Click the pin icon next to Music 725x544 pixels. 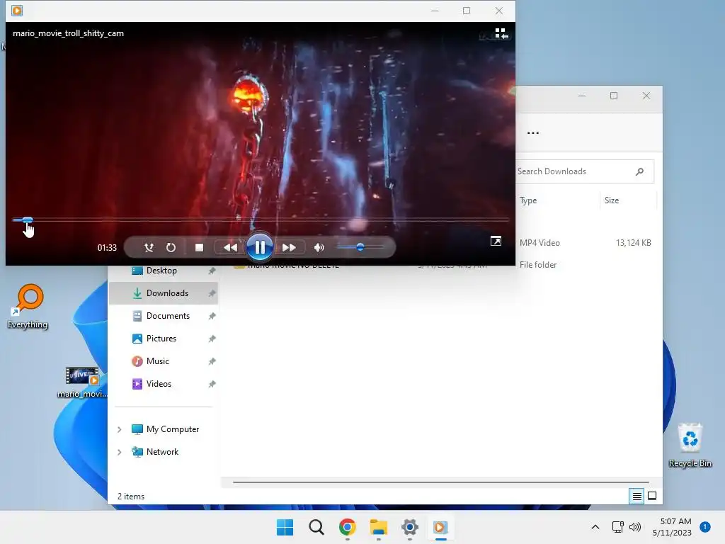pyautogui.click(x=212, y=361)
